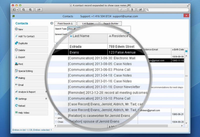Switch to the Search Builder tab

111,24
